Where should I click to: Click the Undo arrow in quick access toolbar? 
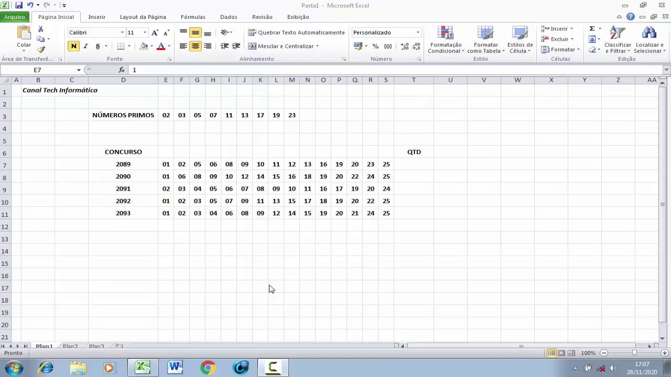[30, 5]
